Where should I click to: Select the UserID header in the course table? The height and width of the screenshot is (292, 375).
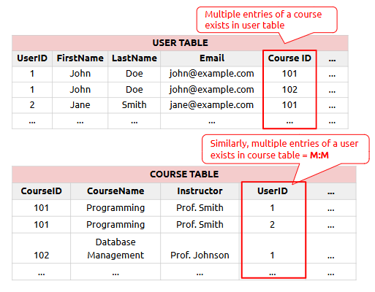tap(273, 191)
